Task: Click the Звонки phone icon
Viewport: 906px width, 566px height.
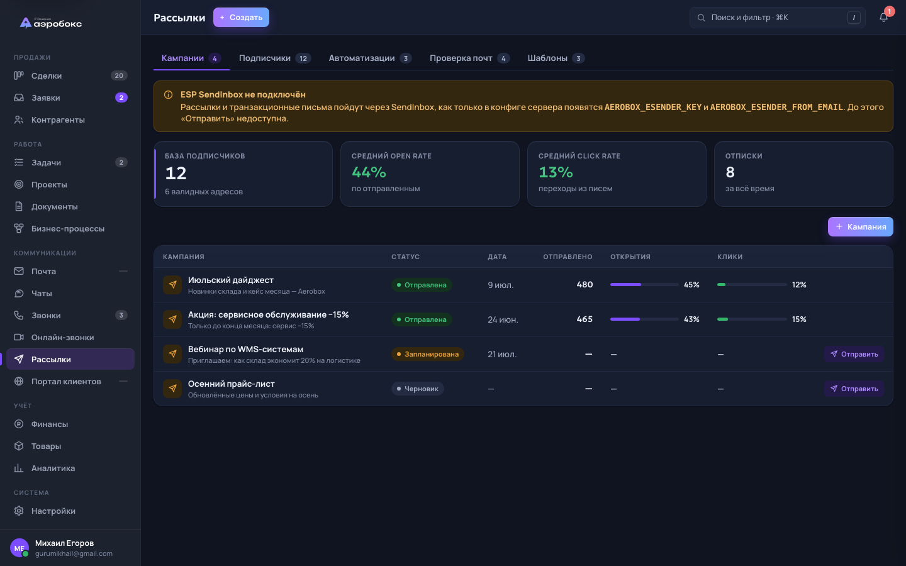Action: click(x=19, y=315)
